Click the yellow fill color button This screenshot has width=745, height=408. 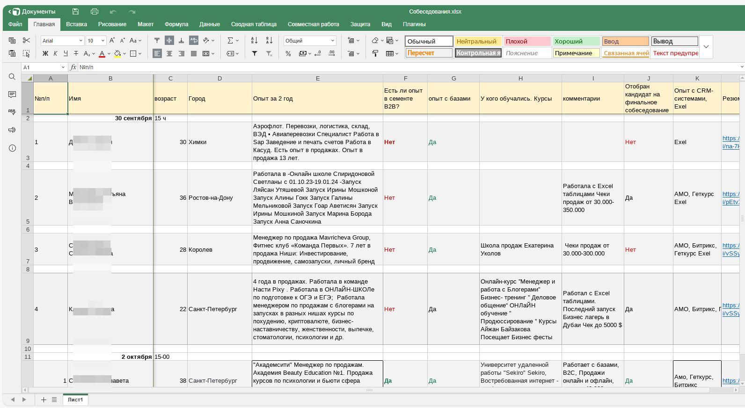pos(117,54)
